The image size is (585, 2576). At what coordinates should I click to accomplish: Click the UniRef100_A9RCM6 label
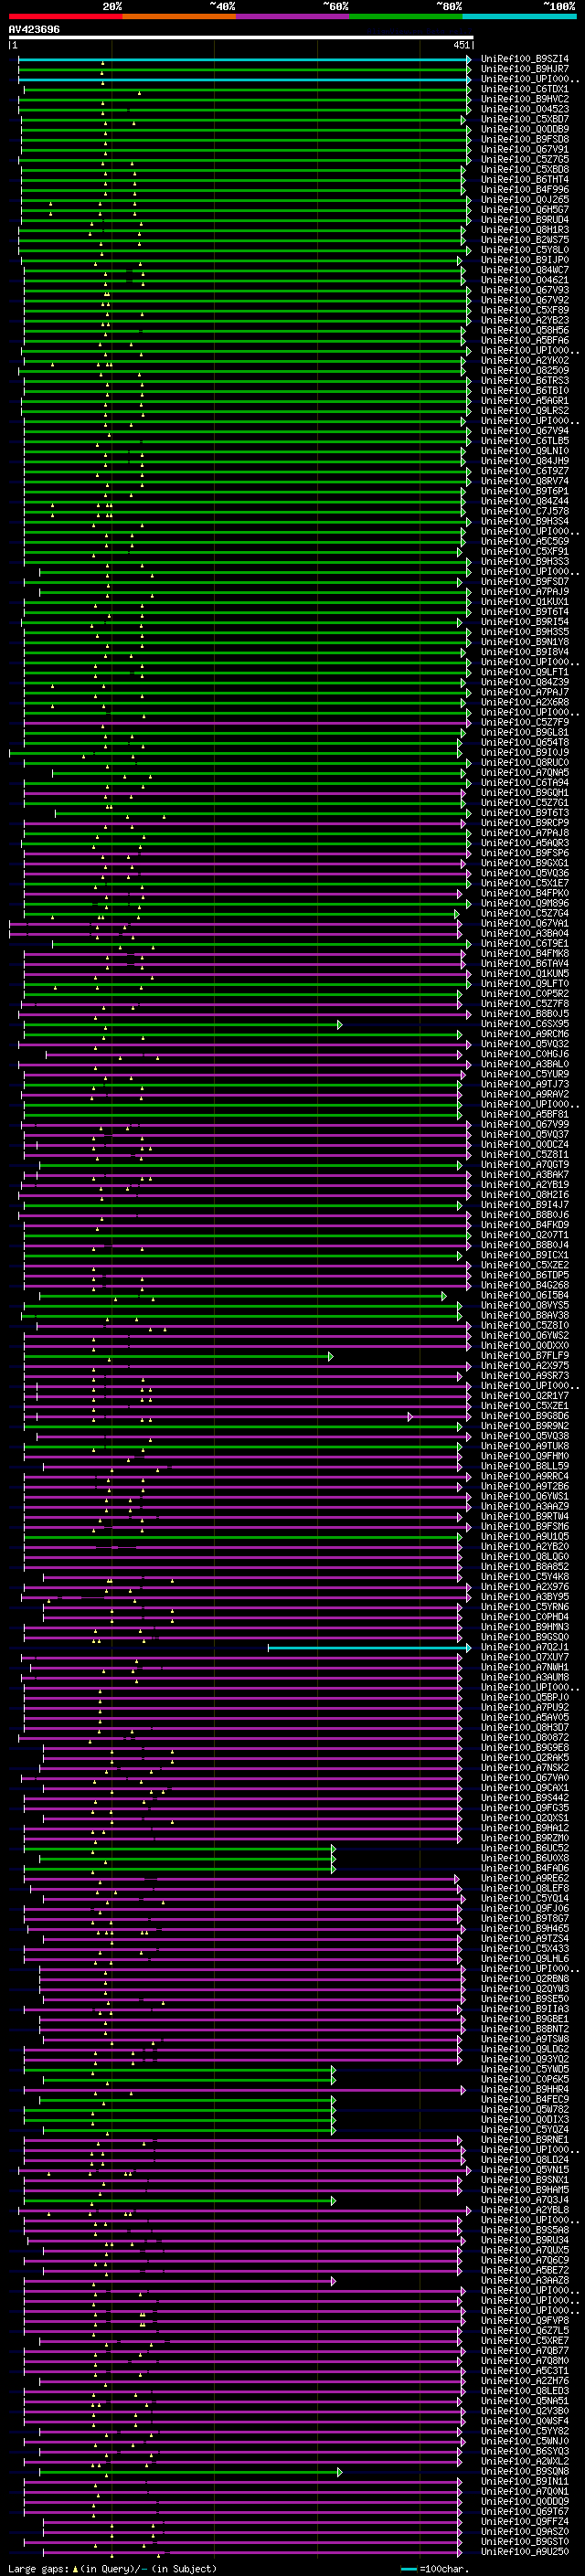tap(525, 1035)
